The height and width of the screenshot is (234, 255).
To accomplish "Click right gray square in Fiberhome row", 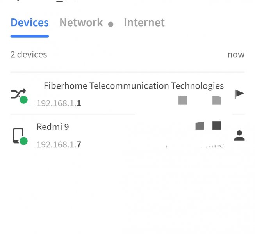I will pos(217,100).
